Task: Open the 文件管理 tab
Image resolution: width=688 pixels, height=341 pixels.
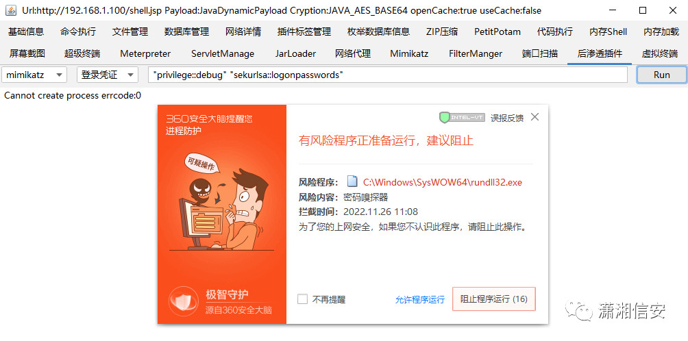Action: [130, 31]
